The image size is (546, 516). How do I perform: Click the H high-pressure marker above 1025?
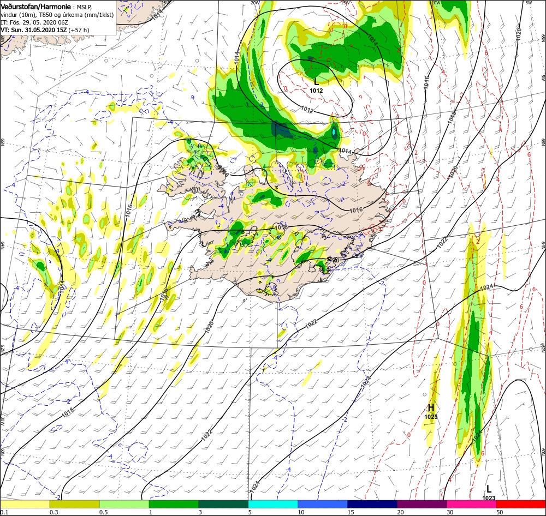click(431, 408)
